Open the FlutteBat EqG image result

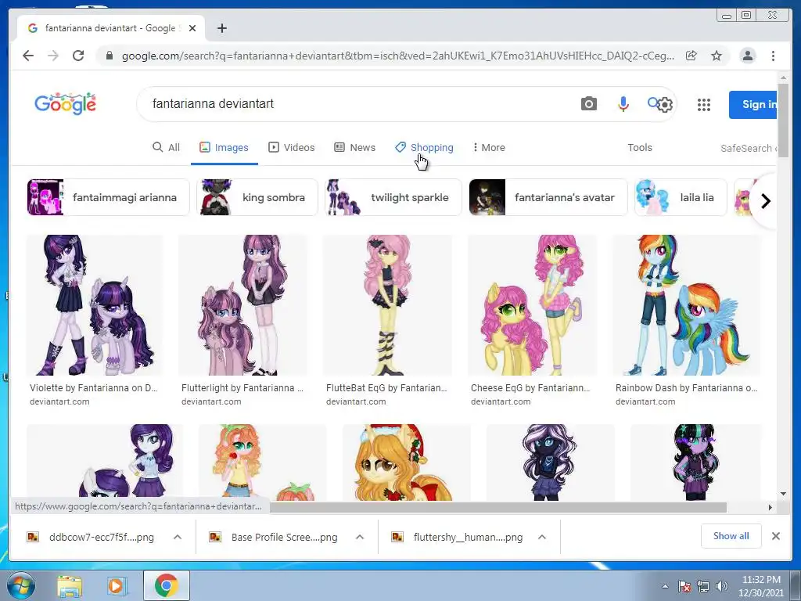coord(387,305)
